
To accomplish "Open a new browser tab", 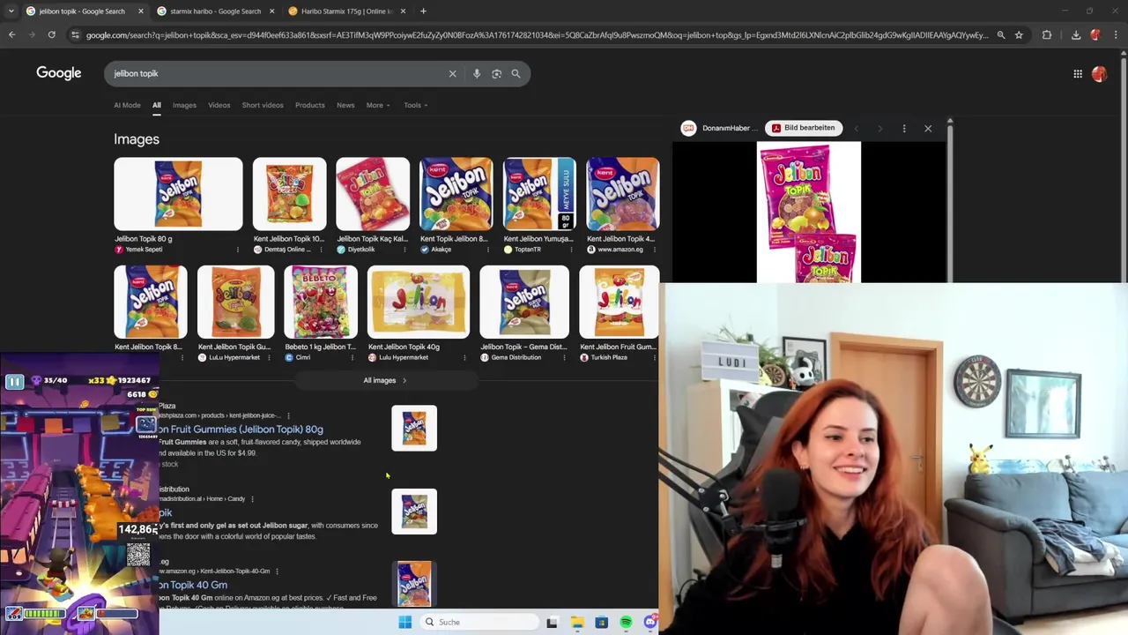I will 423,11.
